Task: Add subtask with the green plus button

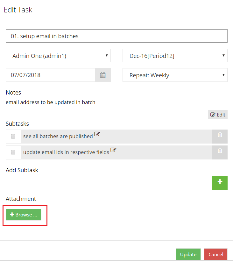Action: tap(220, 183)
